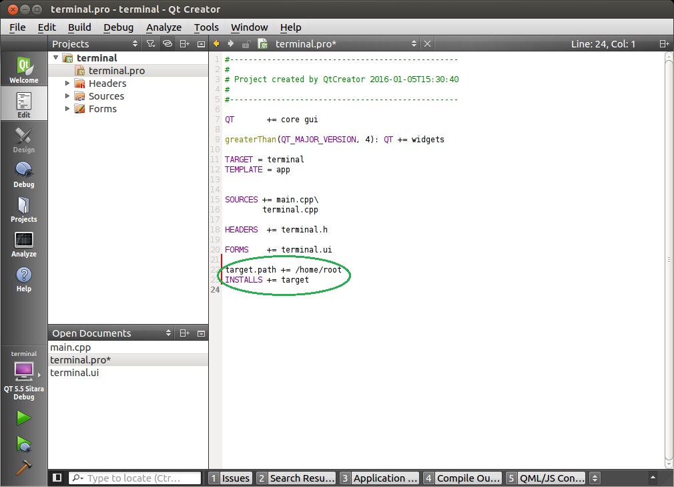The height and width of the screenshot is (487, 674).
Task: Open the Help mode
Action: click(23, 279)
